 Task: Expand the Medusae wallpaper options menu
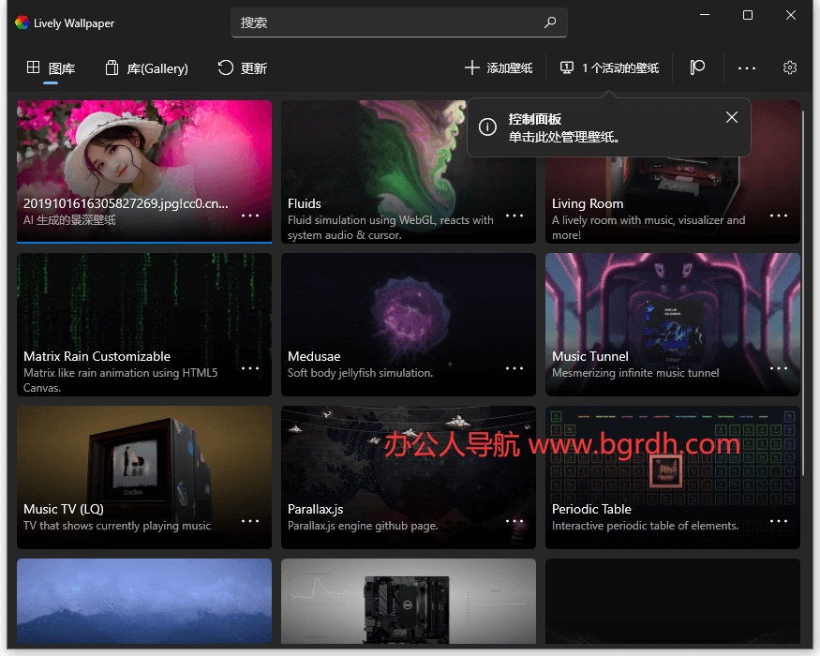[x=514, y=368]
